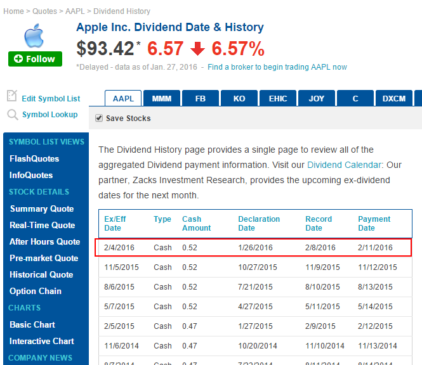Image resolution: width=422 pixels, height=365 pixels.
Task: Click the Ex/Eff Date column header
Action: click(x=115, y=223)
